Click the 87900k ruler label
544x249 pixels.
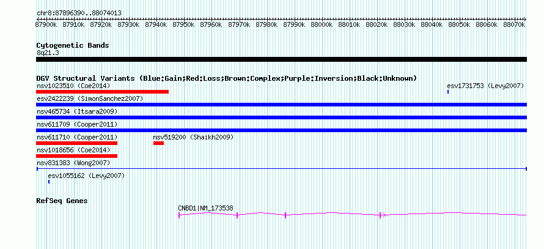pos(46,25)
